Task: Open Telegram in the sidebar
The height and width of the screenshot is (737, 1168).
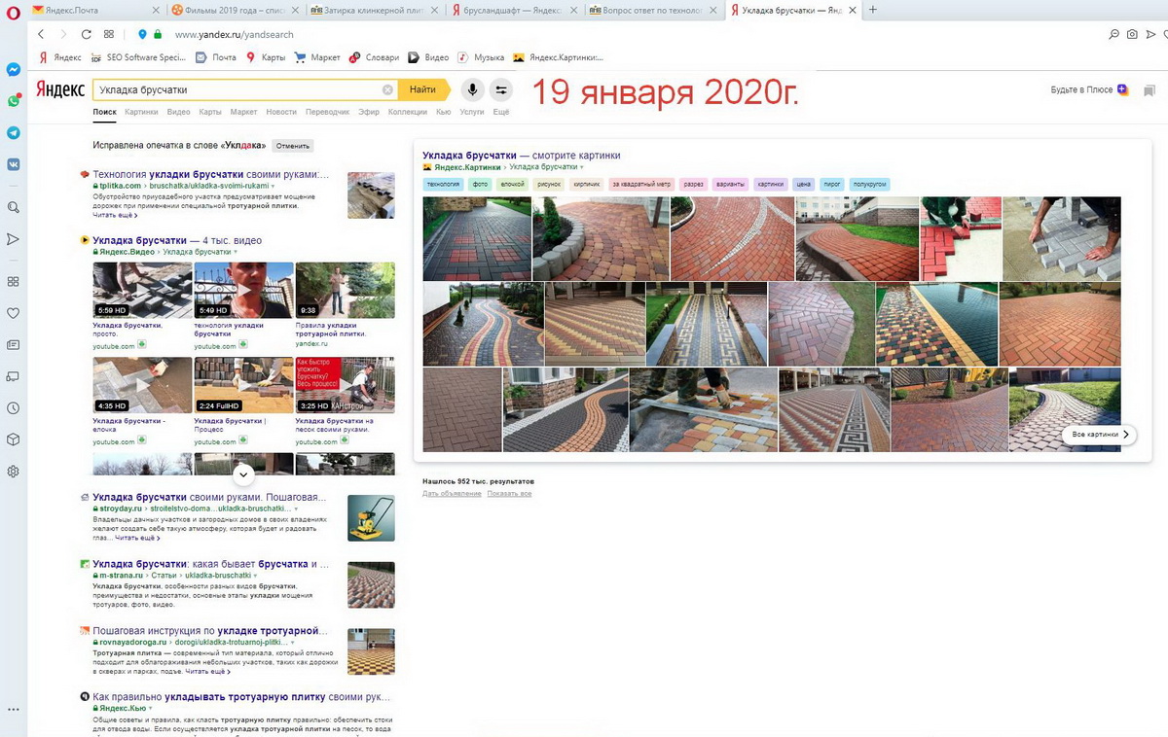Action: (x=14, y=133)
